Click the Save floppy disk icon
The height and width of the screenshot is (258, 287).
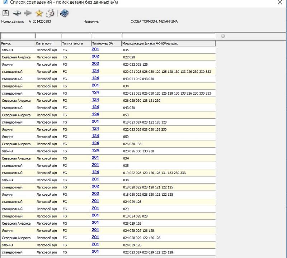click(x=5, y=13)
